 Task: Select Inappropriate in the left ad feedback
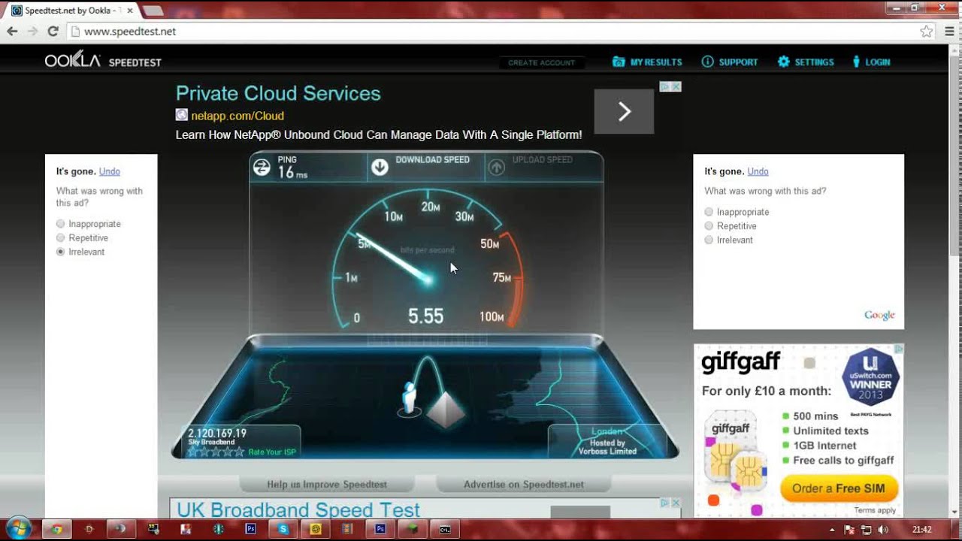pos(61,224)
